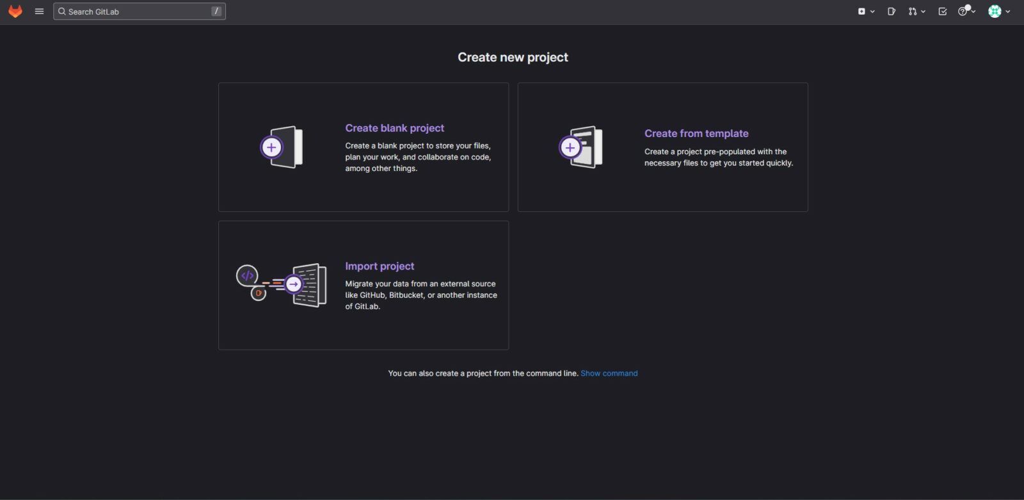The width and height of the screenshot is (1024, 500).
Task: Click the blank project plus illustration
Action: point(282,147)
